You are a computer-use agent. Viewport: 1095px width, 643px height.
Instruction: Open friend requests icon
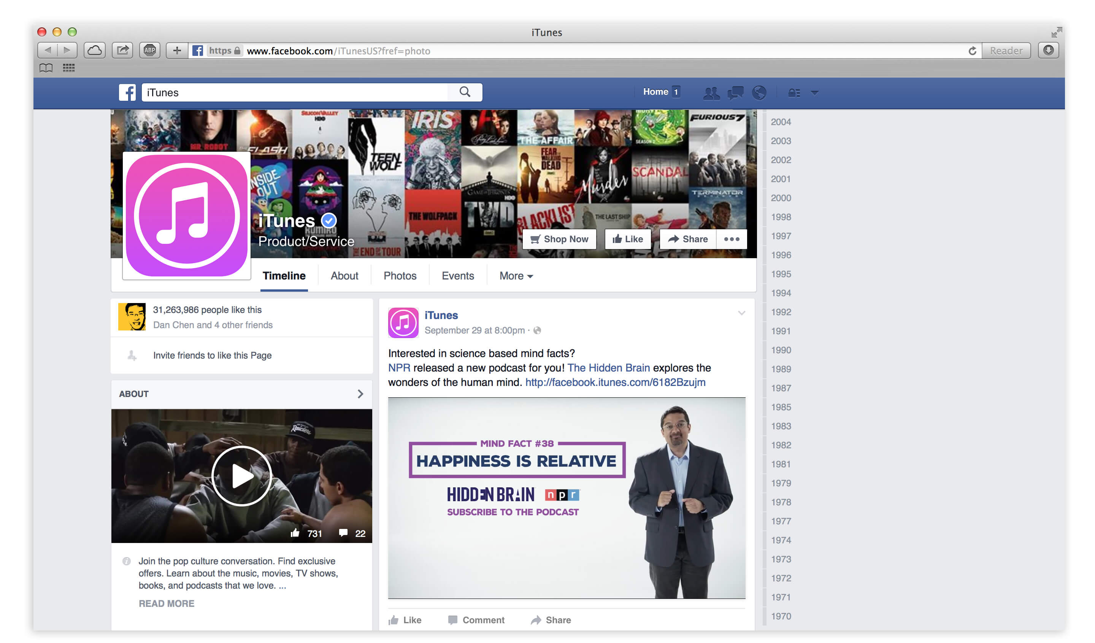pos(711,92)
